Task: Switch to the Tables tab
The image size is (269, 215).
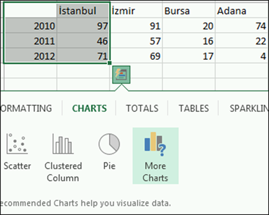Action: pyautogui.click(x=194, y=108)
